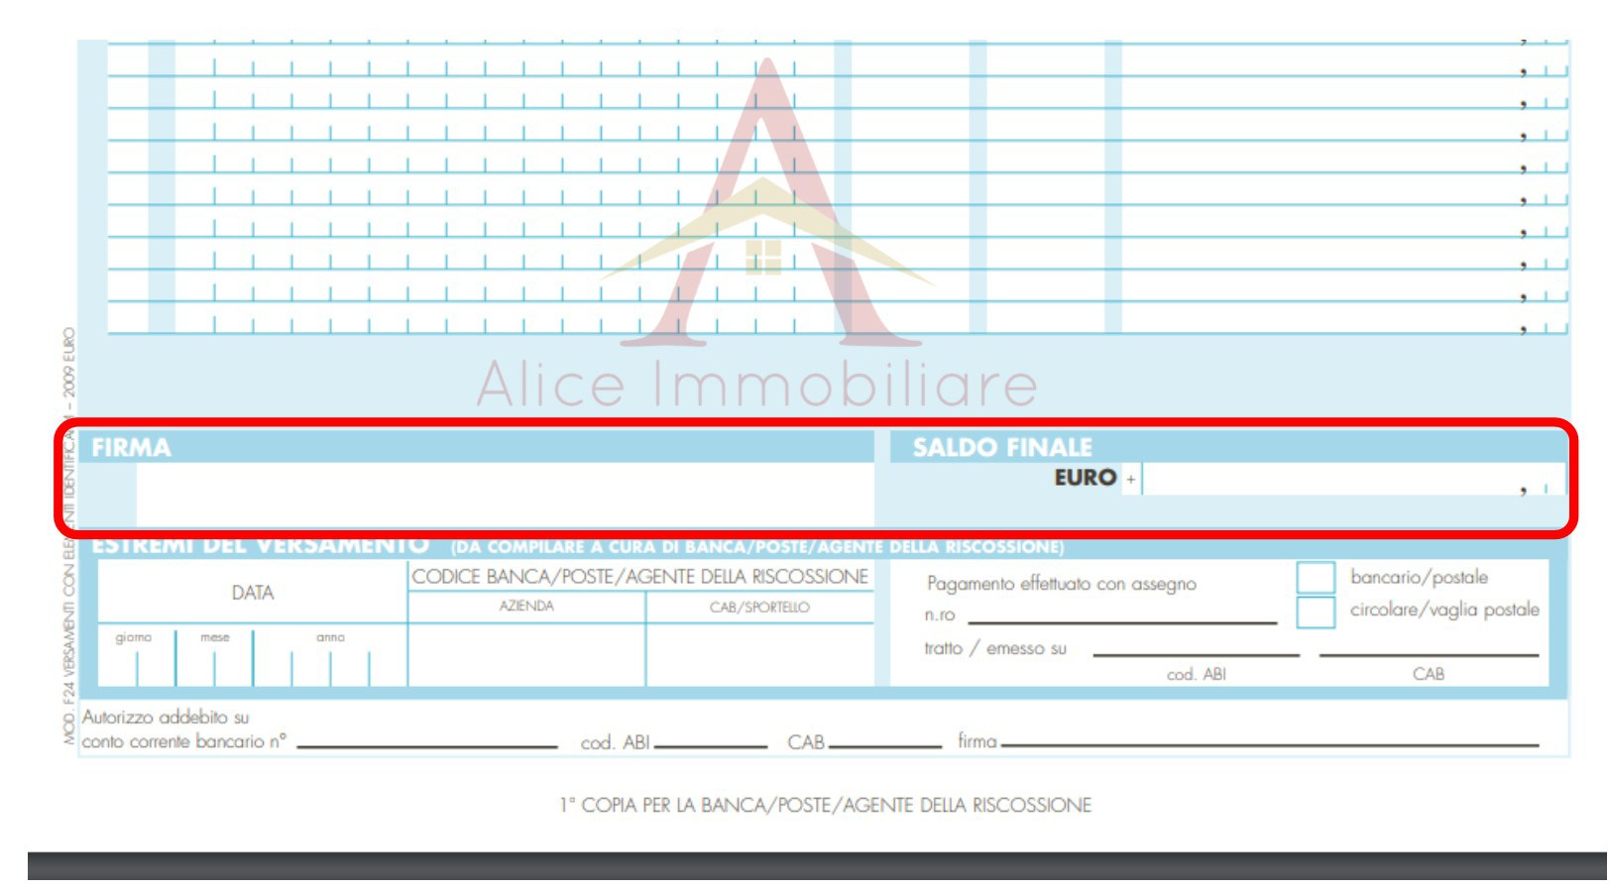Image resolution: width=1609 pixels, height=891 pixels.
Task: Click the CAB/SPORTELLO code box
Action: point(759,654)
